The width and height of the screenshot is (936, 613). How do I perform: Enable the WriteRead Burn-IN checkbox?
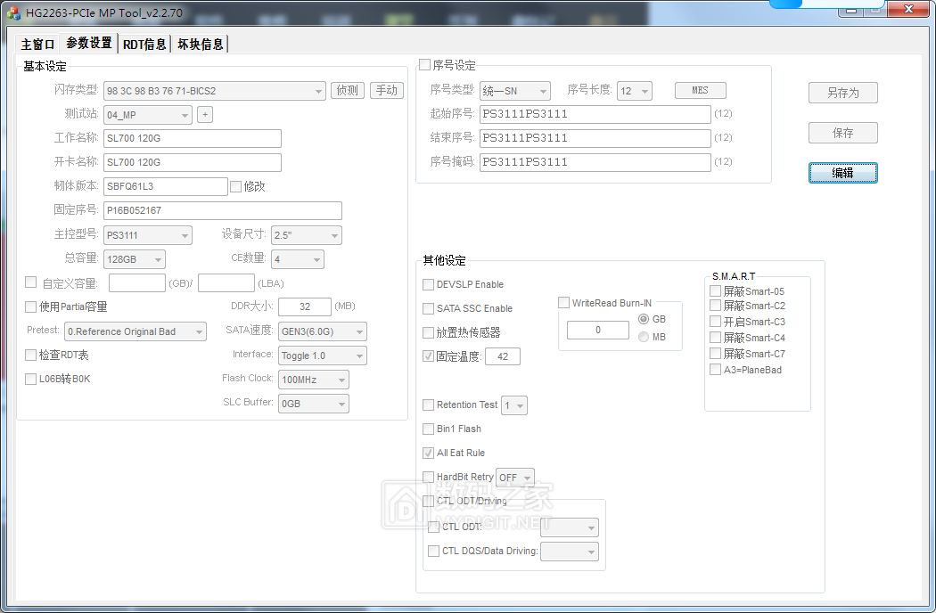click(x=563, y=303)
